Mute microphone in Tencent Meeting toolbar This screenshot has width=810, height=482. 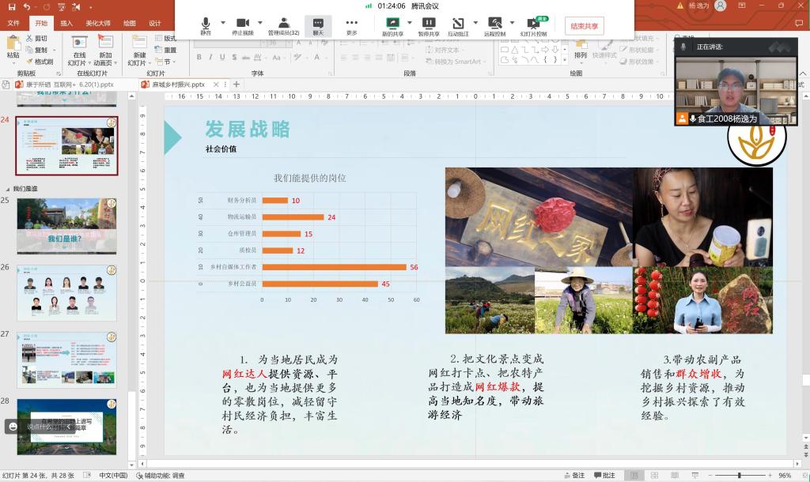(206, 25)
